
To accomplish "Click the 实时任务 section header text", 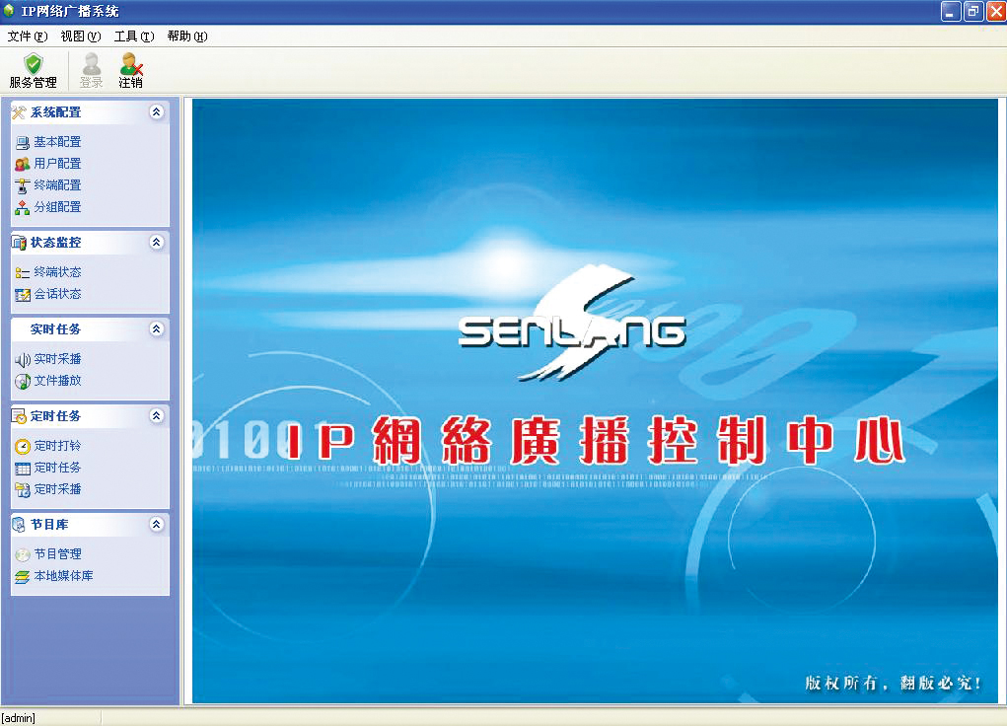I will pos(56,329).
